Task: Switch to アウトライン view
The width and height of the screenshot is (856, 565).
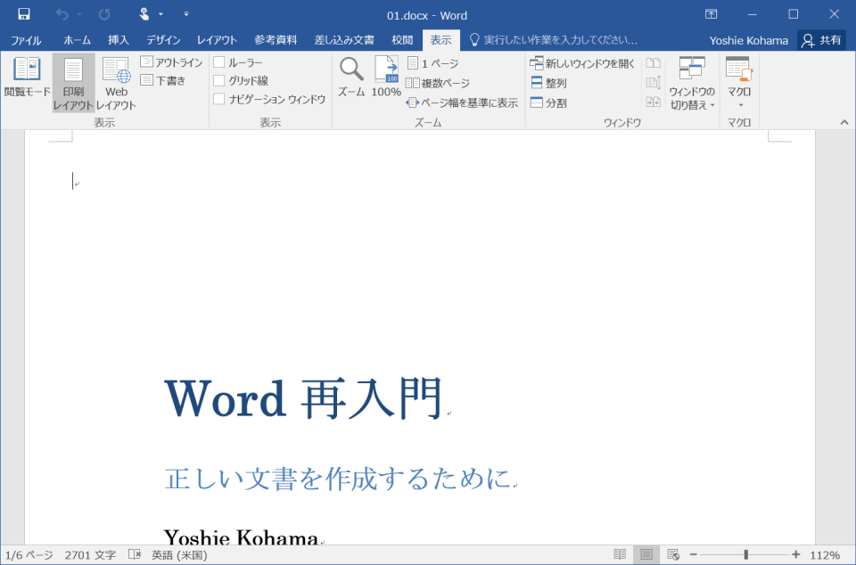Action: 171,62
